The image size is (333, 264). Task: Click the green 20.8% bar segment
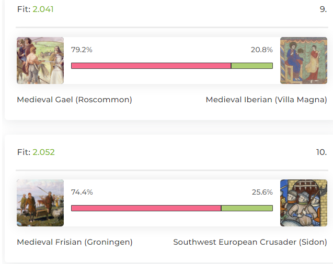pos(252,66)
